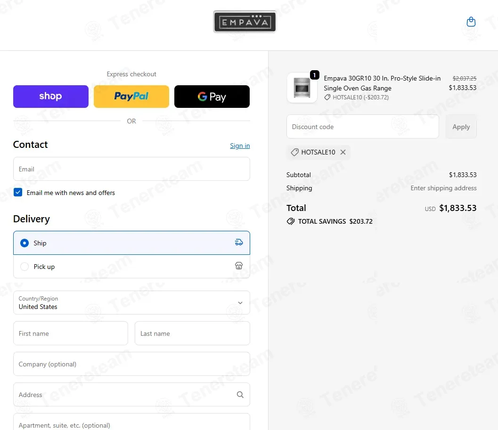The image size is (498, 430).
Task: Click the Empava logo
Action: [245, 22]
